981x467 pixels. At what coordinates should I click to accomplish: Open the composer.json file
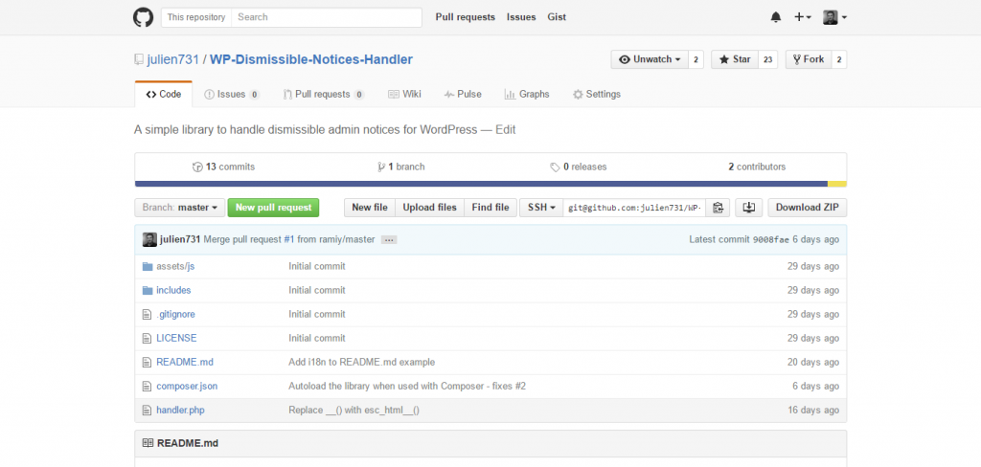tap(187, 387)
